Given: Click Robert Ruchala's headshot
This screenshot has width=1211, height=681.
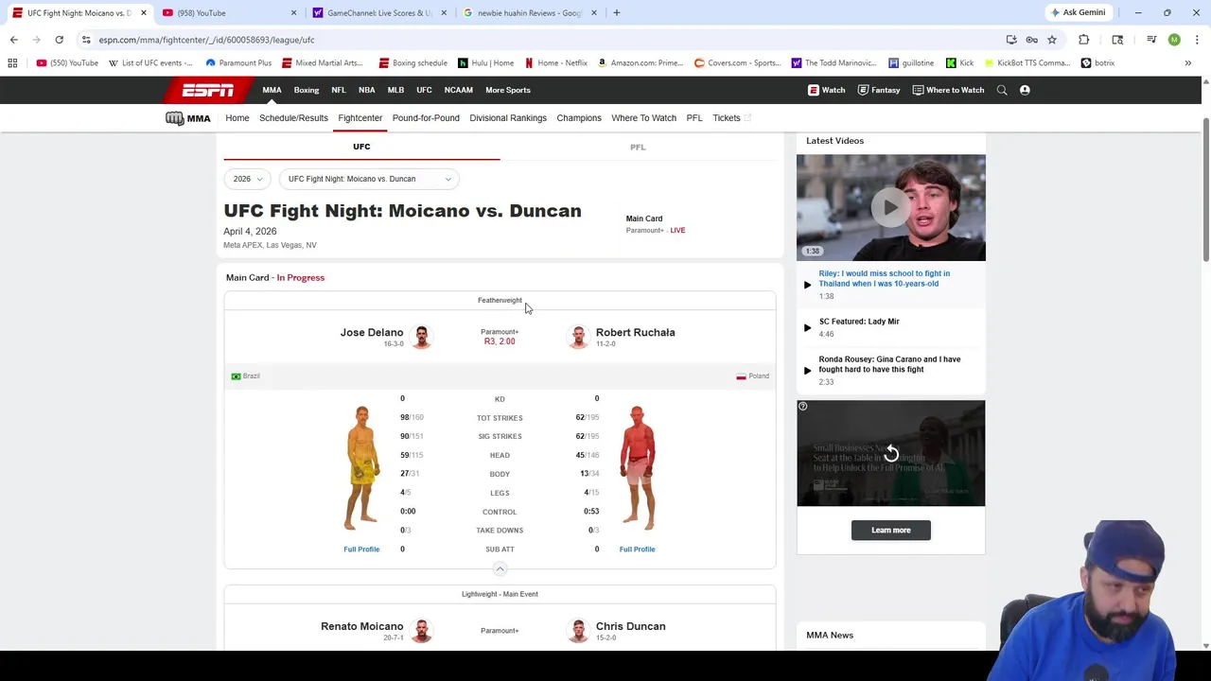Looking at the screenshot, I should click(x=578, y=337).
